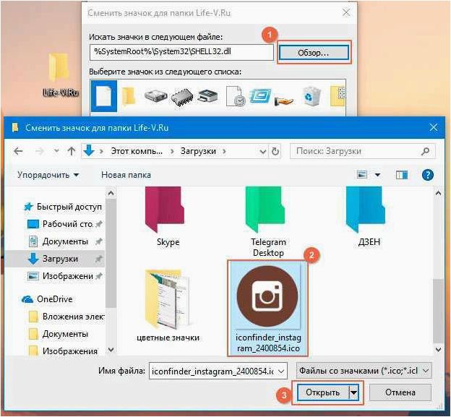Click 'Отмена' button
The image size is (451, 417).
click(x=400, y=392)
